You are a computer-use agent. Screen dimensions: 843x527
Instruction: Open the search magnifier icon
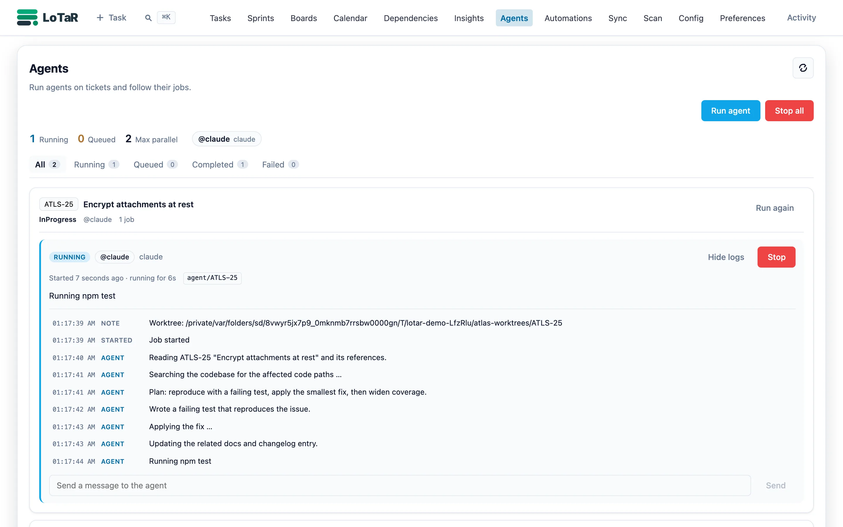click(x=148, y=18)
